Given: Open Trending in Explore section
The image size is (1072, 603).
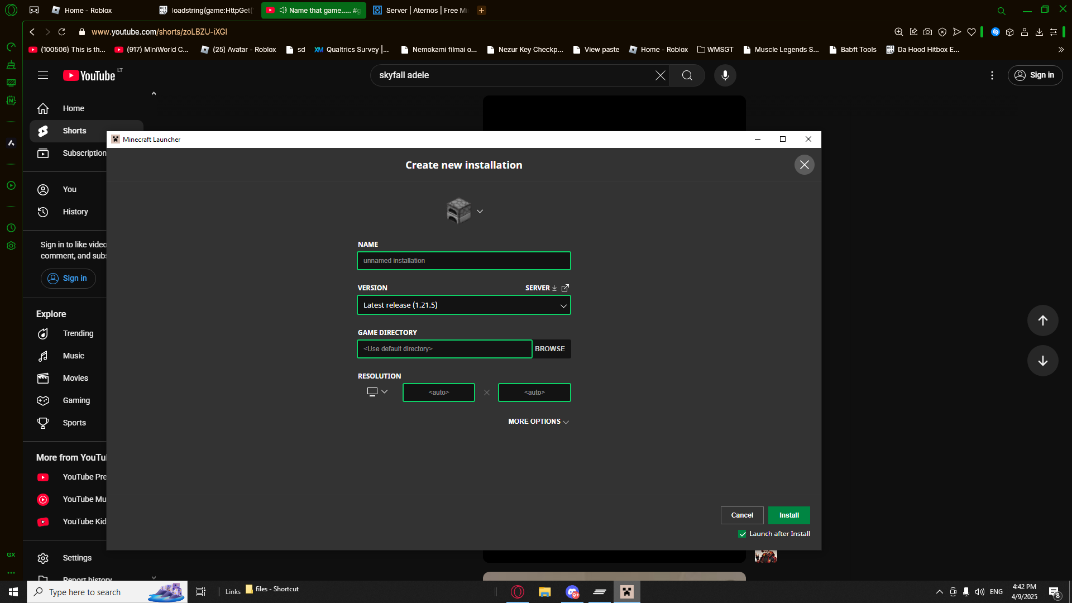Looking at the screenshot, I should click(x=67, y=333).
